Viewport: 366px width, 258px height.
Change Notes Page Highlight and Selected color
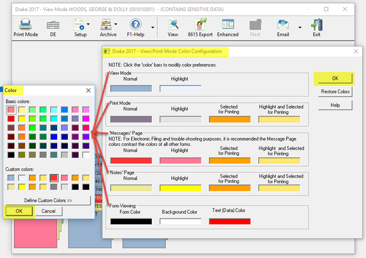[279, 188]
